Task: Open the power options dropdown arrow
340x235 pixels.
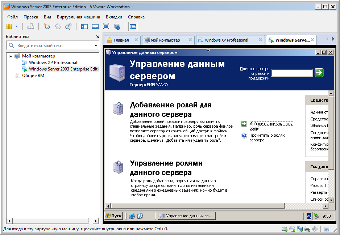Action: (x=16, y=27)
